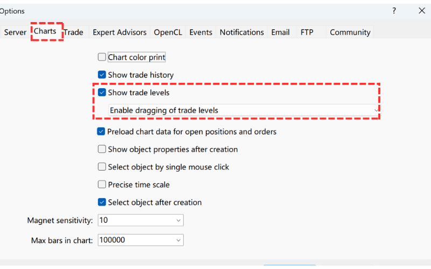The image size is (431, 269).
Task: Switch to the FTP tab
Action: pyautogui.click(x=307, y=32)
